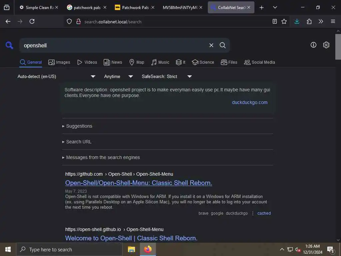Open the About info icon
341x256 pixels.
(x=313, y=45)
